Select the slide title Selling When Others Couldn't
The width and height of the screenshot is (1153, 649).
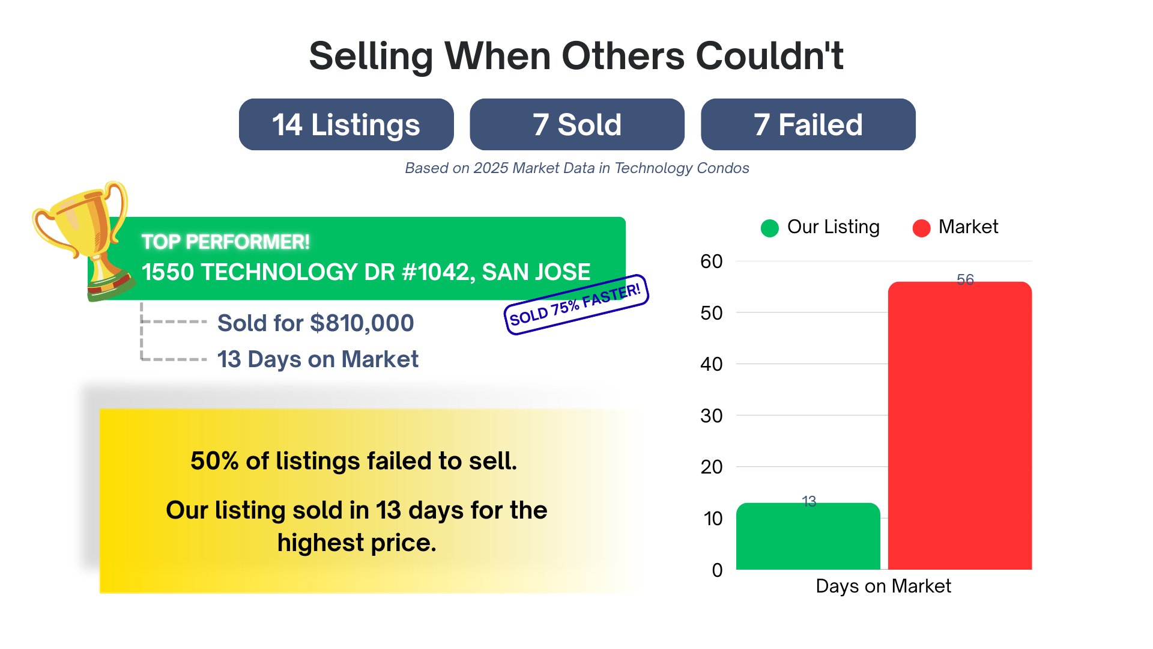[x=576, y=56]
